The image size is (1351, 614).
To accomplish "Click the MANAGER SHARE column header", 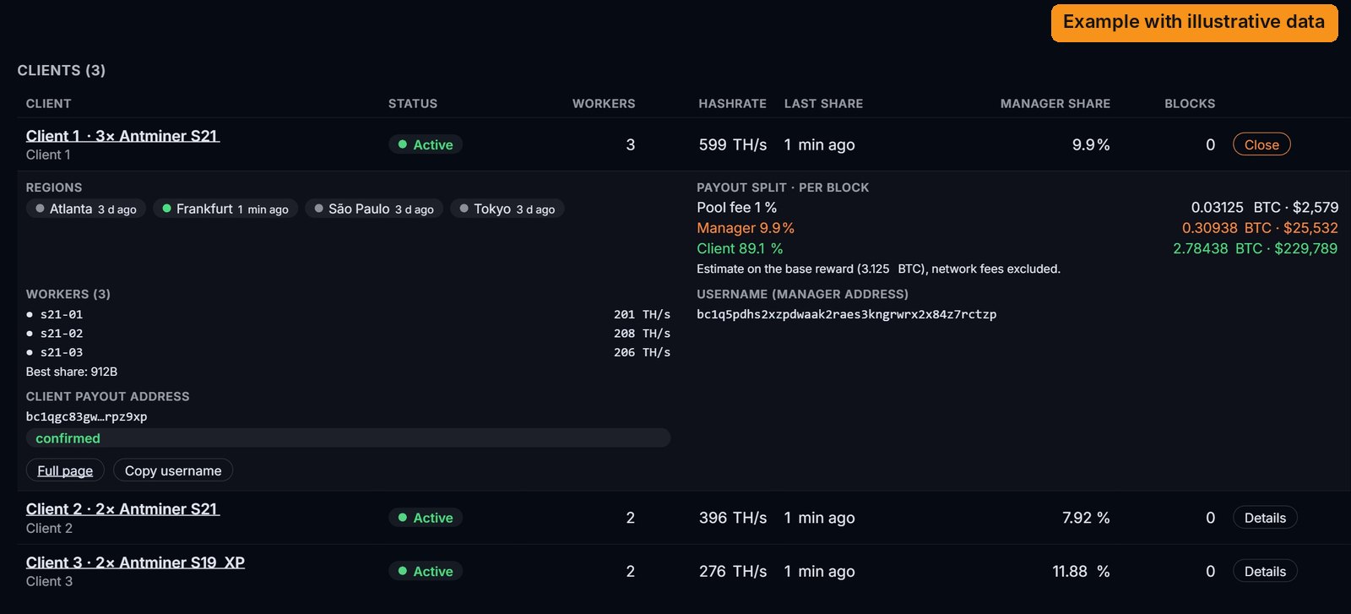I will pos(1055,103).
